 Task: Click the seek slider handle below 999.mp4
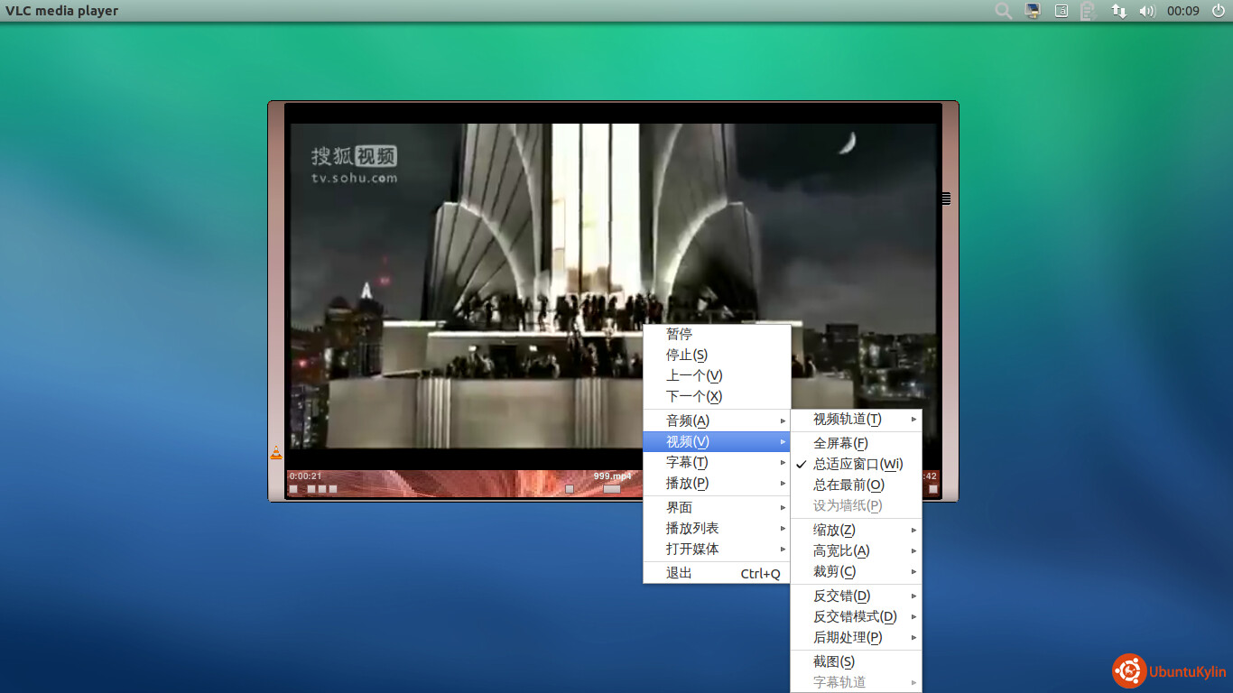pyautogui.click(x=612, y=489)
